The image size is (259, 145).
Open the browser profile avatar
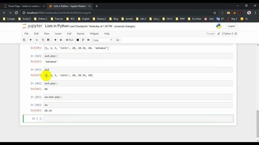pos(249,13)
